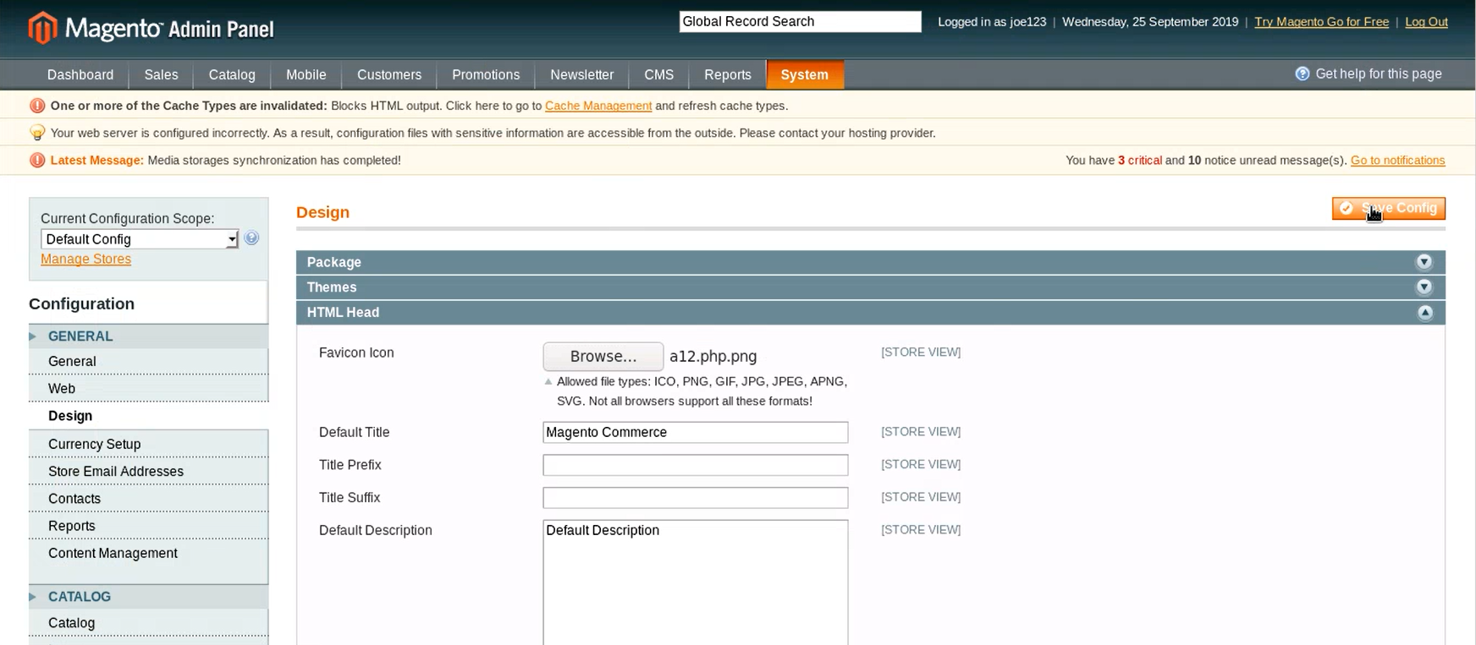Image resolution: width=1476 pixels, height=645 pixels.
Task: Open the Promotions menu
Action: click(x=486, y=74)
